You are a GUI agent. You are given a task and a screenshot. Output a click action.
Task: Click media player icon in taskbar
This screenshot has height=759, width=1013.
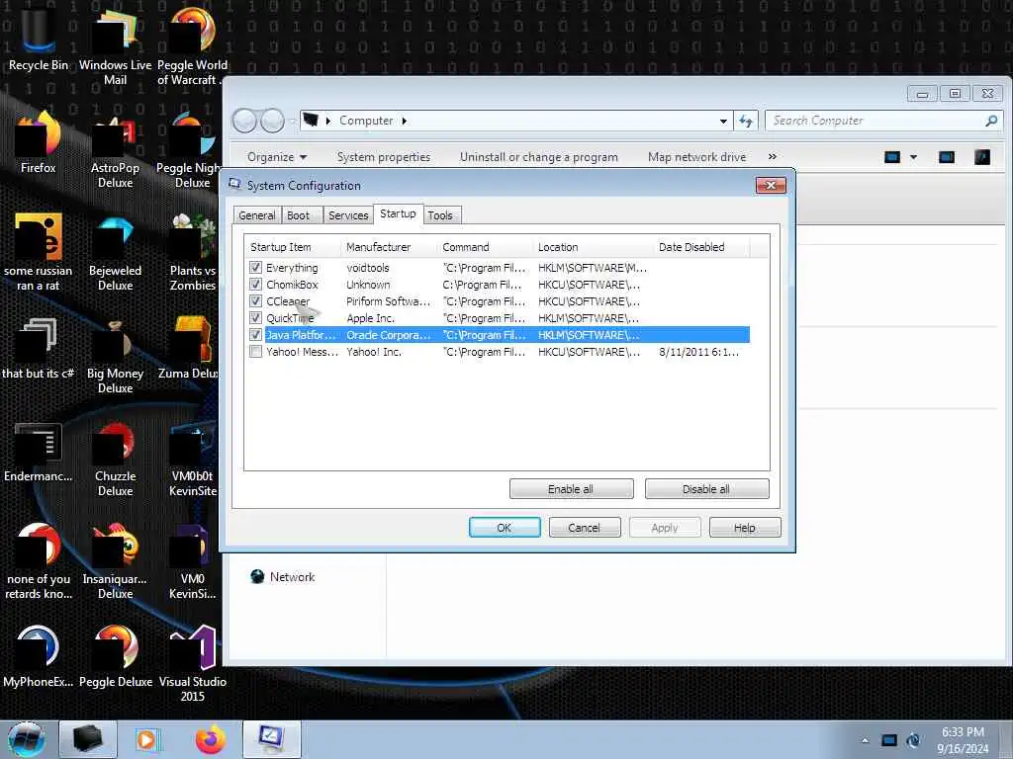pyautogui.click(x=146, y=739)
